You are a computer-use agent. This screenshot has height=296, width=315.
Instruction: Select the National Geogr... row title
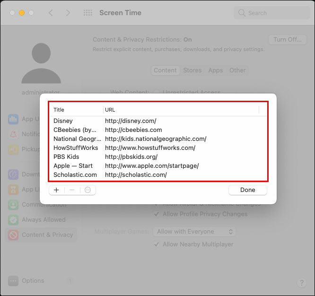click(x=77, y=139)
